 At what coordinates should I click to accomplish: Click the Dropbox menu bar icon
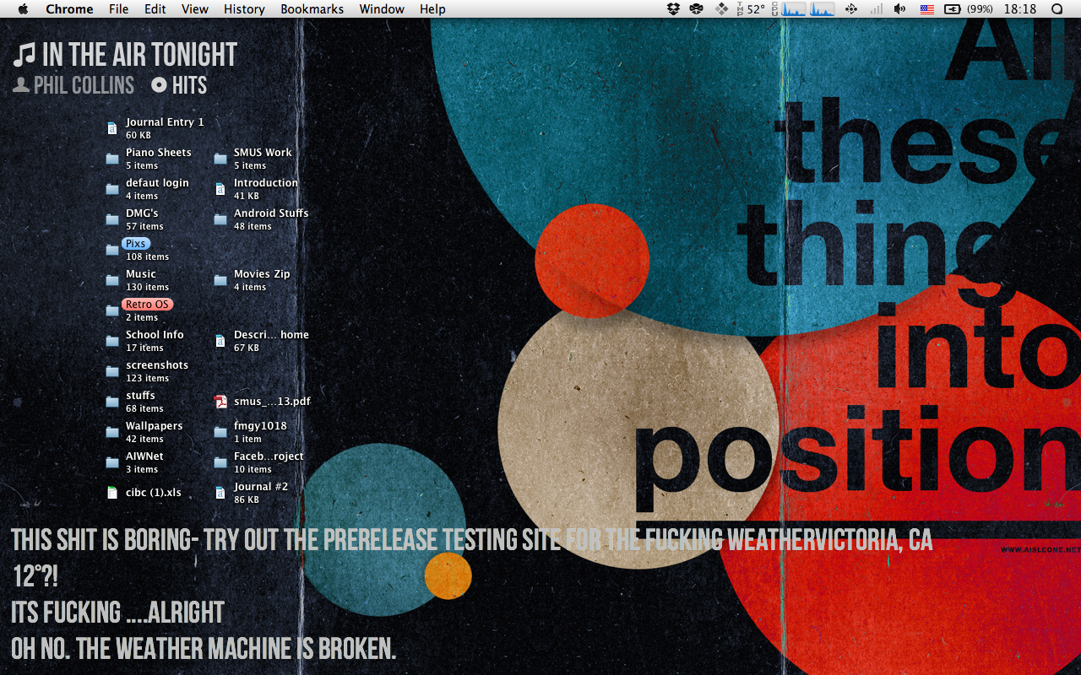(x=673, y=9)
